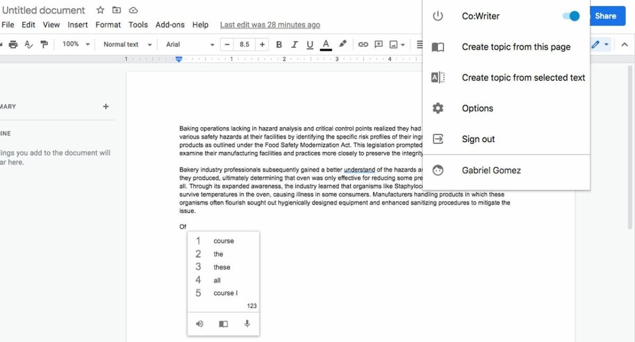Click the speaker icon in prediction box
Image resolution: width=635 pixels, height=342 pixels.
[199, 324]
